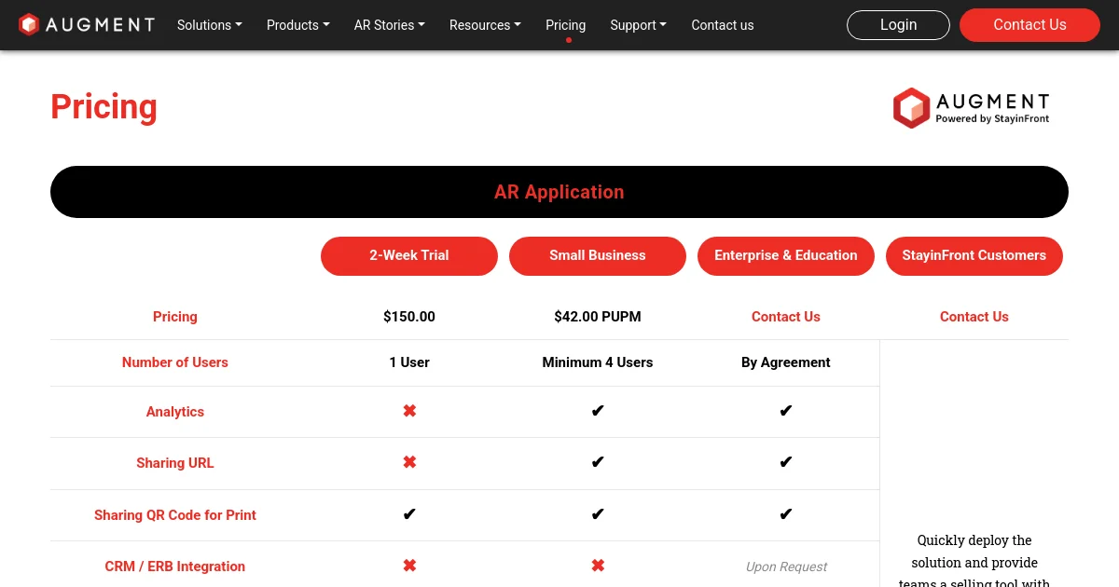Click the $150.00 price

tap(409, 317)
